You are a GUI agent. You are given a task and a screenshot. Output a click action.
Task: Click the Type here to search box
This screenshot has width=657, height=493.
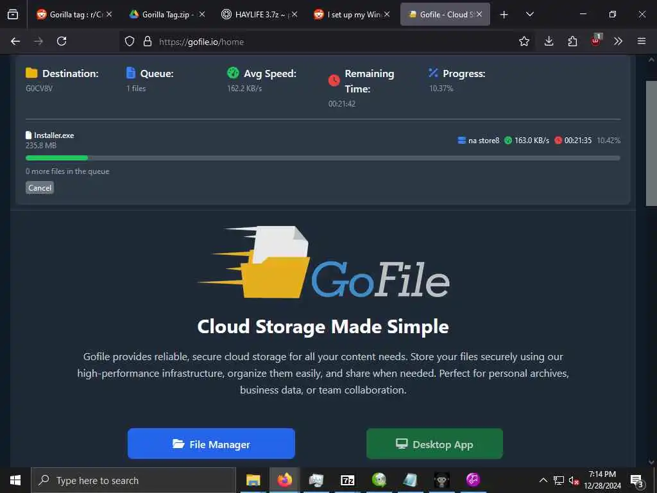pyautogui.click(x=133, y=480)
